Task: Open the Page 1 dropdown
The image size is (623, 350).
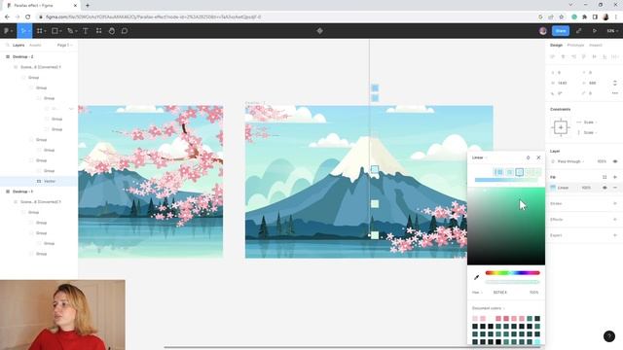Action: pyautogui.click(x=64, y=46)
